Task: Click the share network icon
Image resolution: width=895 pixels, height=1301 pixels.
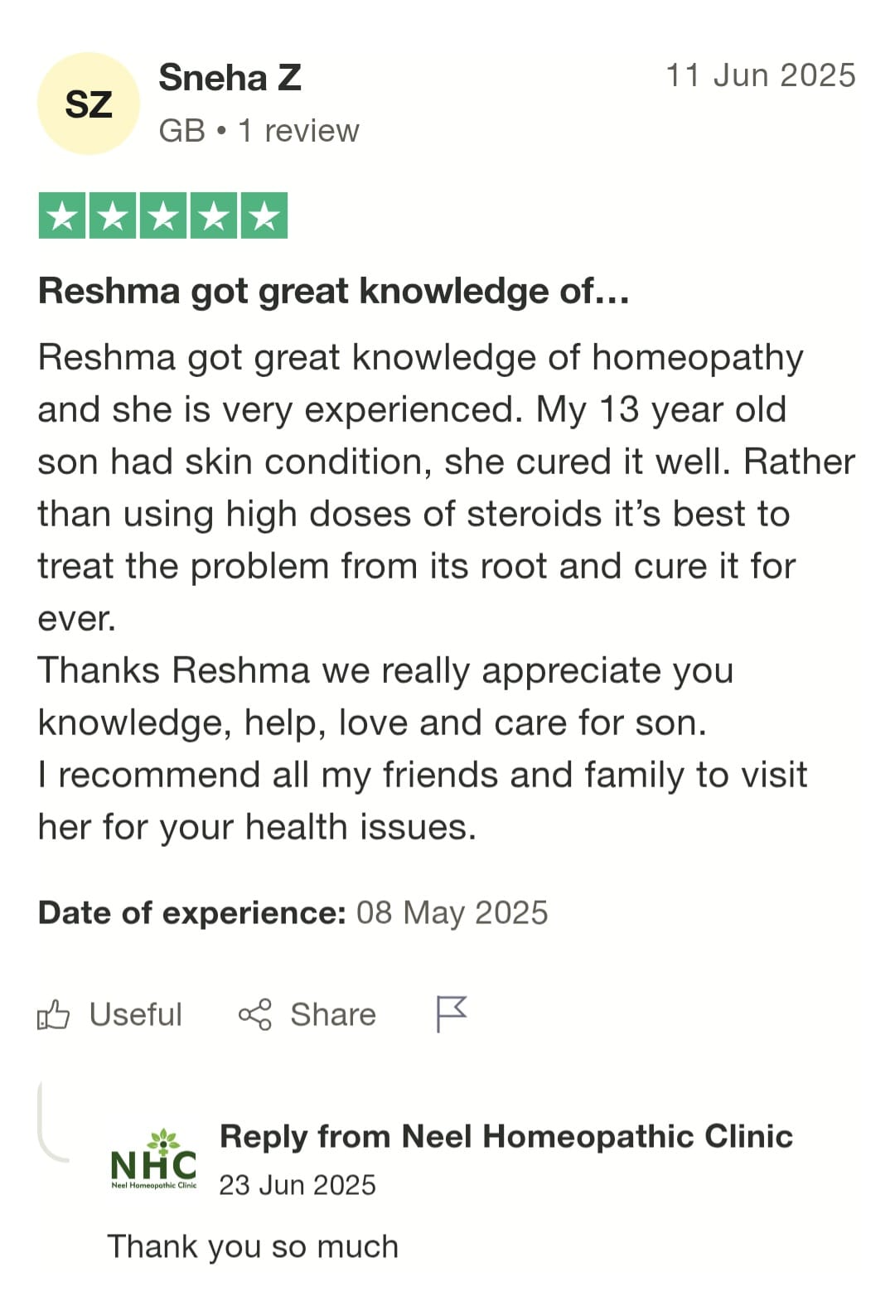Action: click(254, 1014)
